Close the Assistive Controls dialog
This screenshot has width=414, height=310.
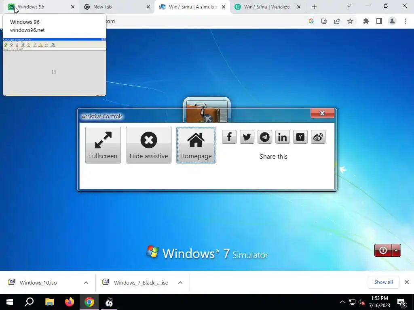(x=322, y=113)
